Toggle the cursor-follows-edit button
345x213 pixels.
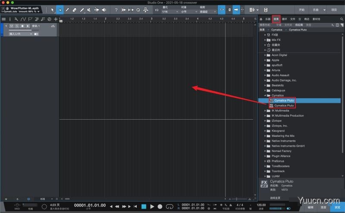pyautogui.click(x=229, y=10)
